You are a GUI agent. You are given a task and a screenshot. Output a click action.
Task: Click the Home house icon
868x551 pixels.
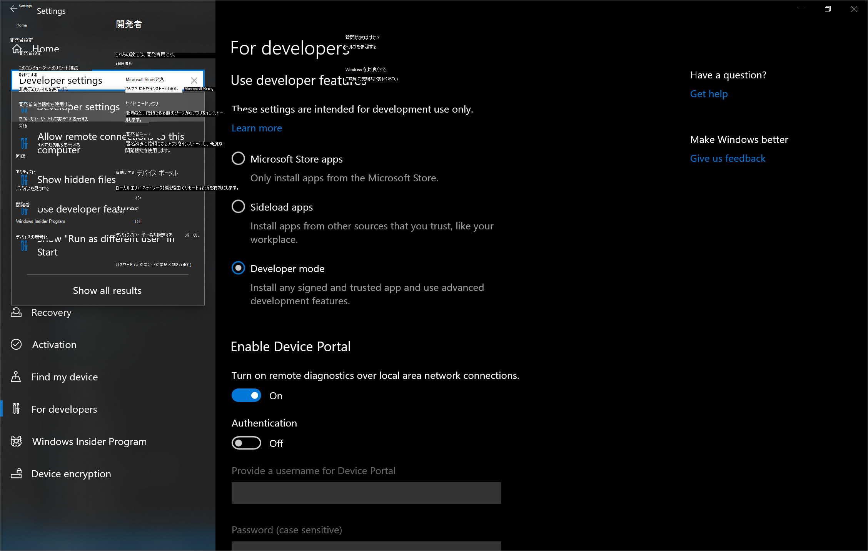point(17,49)
